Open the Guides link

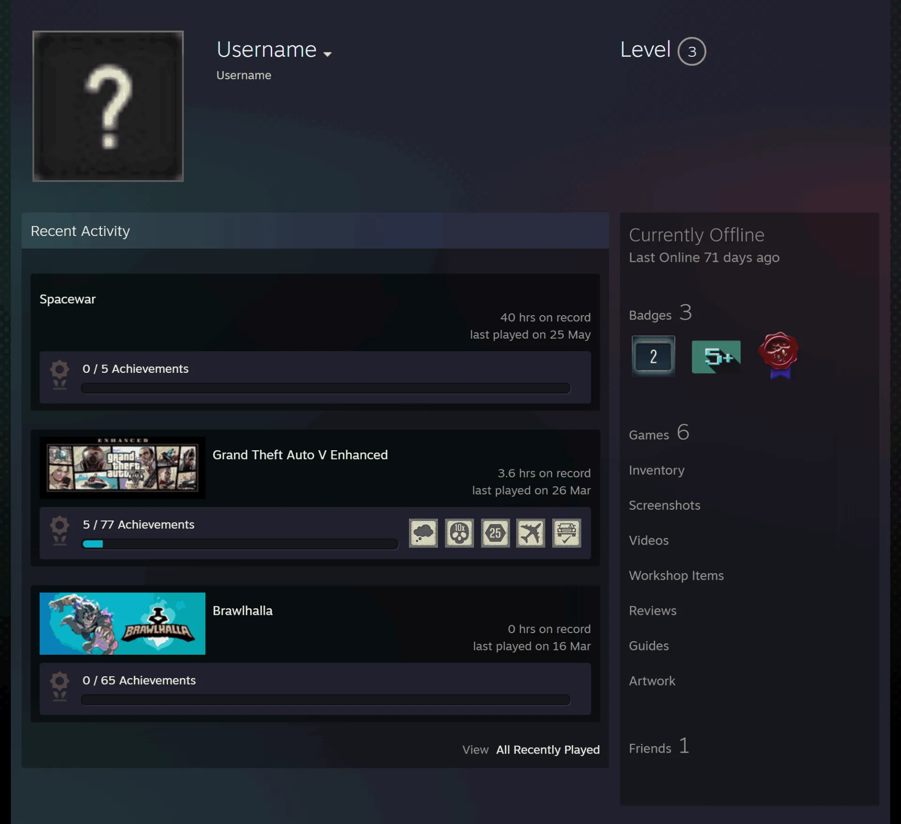tap(649, 646)
